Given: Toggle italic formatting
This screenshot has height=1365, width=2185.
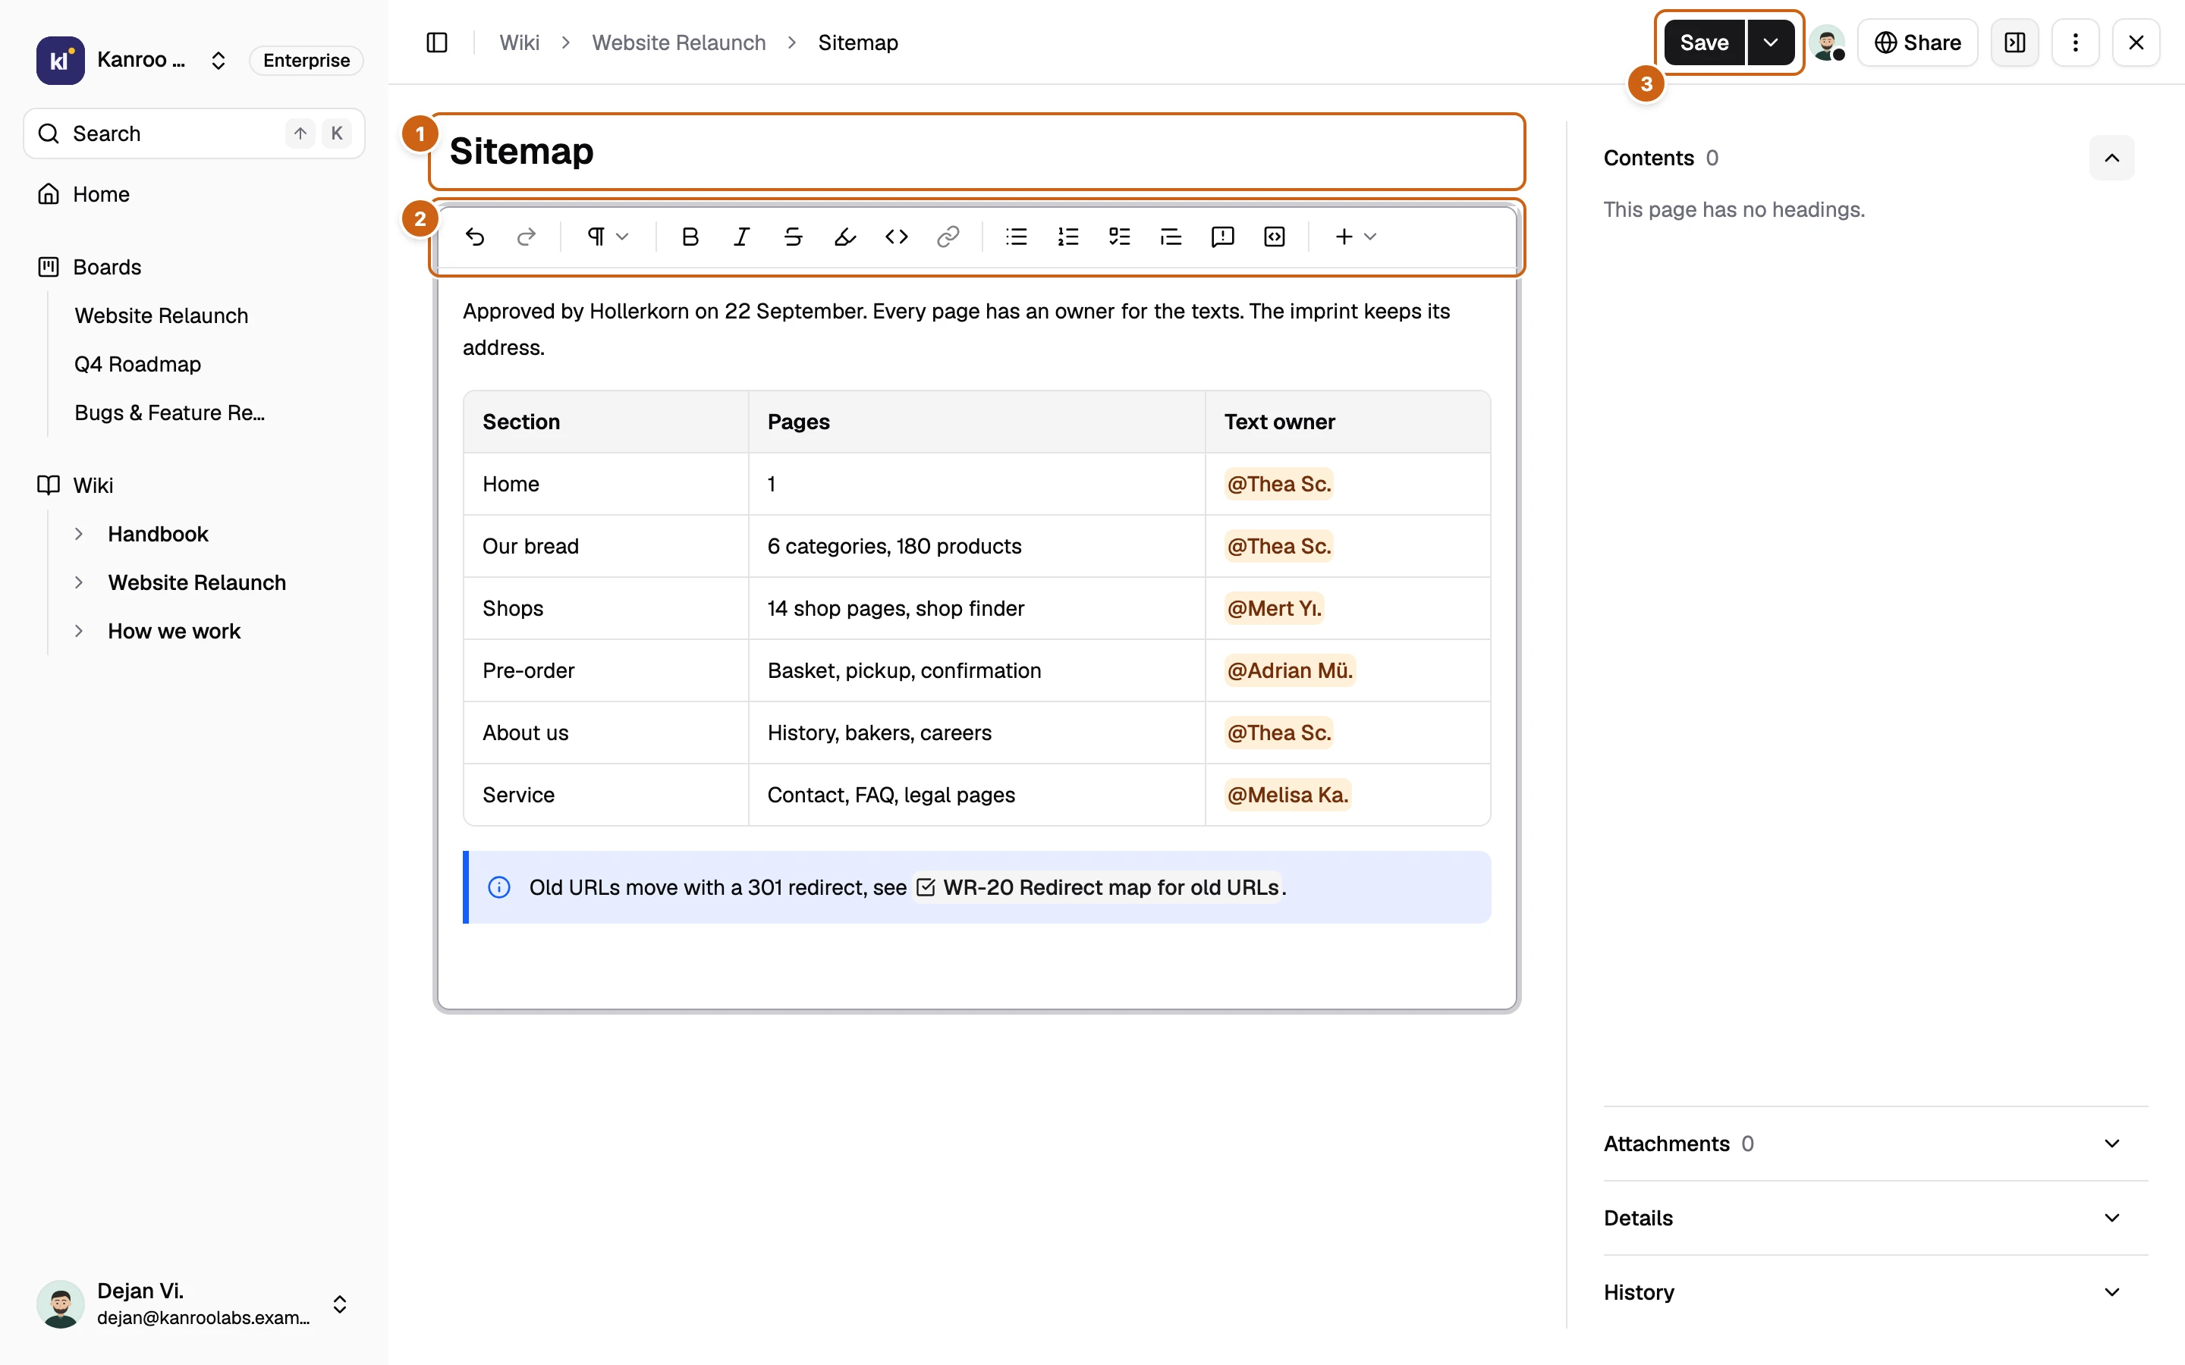Looking at the screenshot, I should point(742,237).
